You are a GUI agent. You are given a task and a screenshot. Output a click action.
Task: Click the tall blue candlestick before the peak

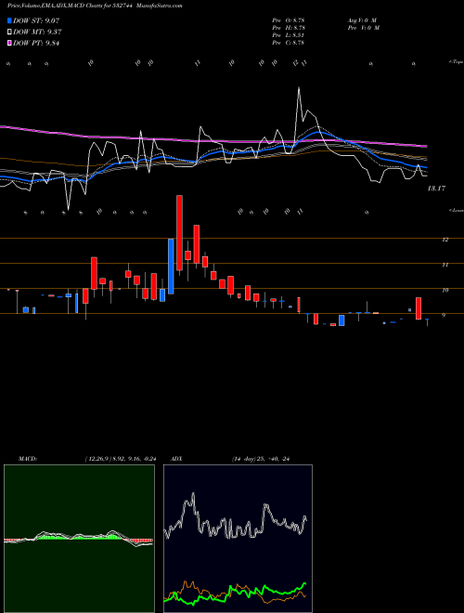point(171,267)
